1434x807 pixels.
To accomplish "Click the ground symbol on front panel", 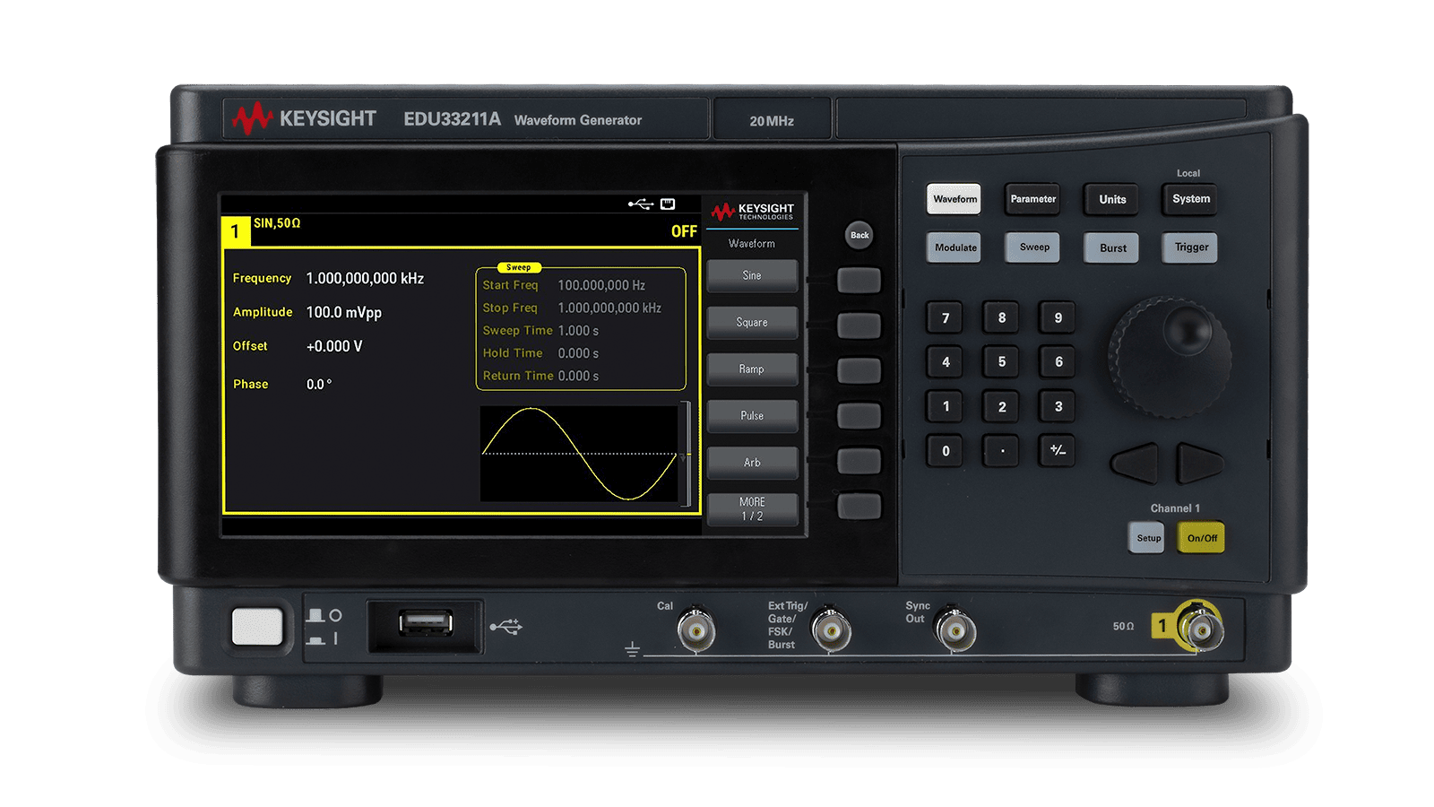I will pos(632,649).
